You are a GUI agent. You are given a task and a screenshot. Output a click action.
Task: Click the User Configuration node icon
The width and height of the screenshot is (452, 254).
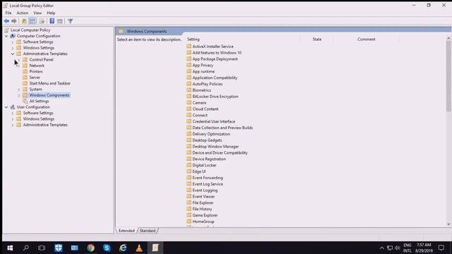[13, 107]
